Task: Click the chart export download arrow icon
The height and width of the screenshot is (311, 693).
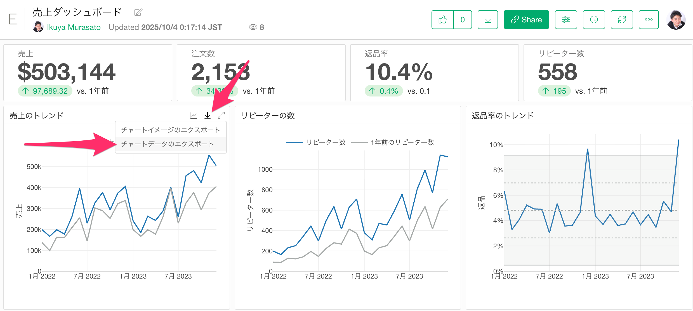Action: pyautogui.click(x=207, y=115)
